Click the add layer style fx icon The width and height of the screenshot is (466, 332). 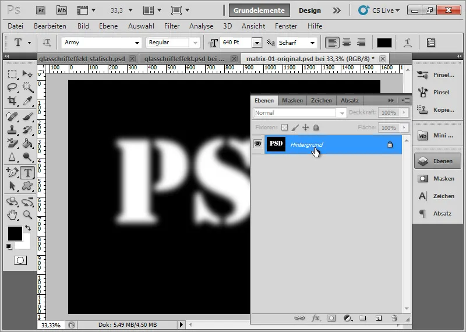click(x=316, y=318)
